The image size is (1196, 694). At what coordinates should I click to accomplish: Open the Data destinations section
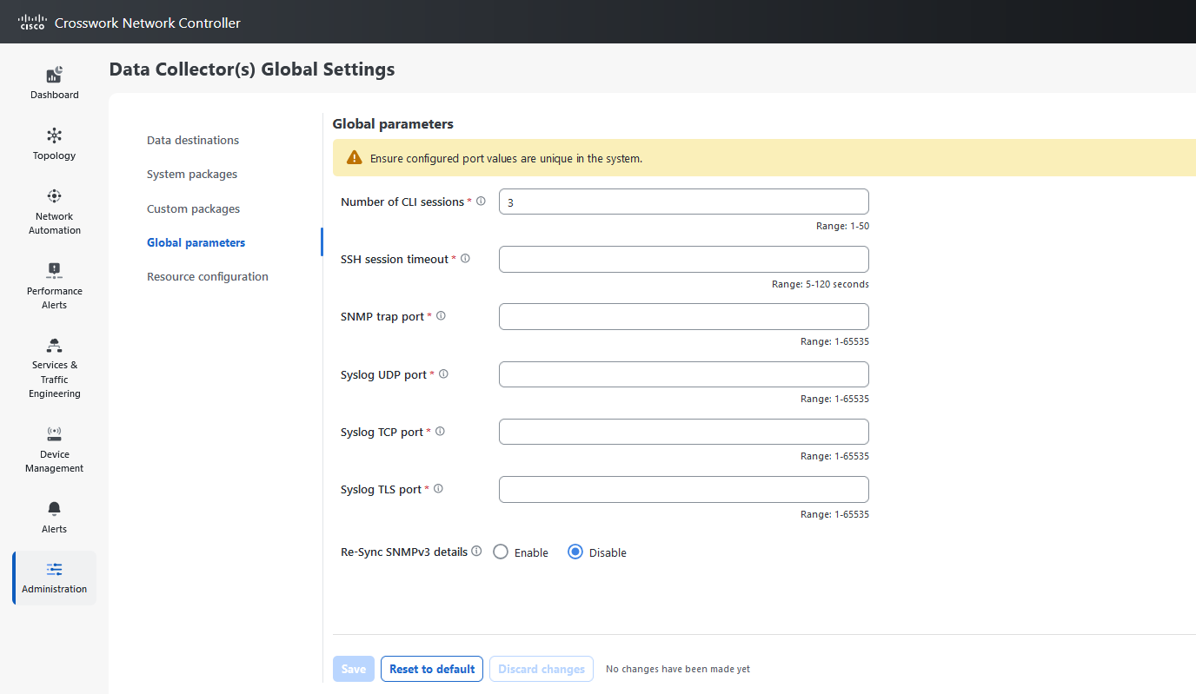(193, 140)
